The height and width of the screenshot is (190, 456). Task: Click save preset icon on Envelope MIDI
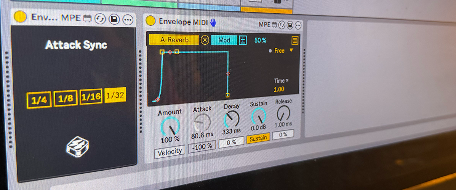290,25
